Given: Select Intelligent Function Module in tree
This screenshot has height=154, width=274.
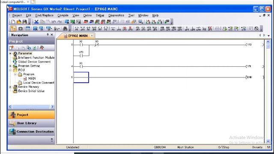Looking at the screenshot, I should coord(36,57).
